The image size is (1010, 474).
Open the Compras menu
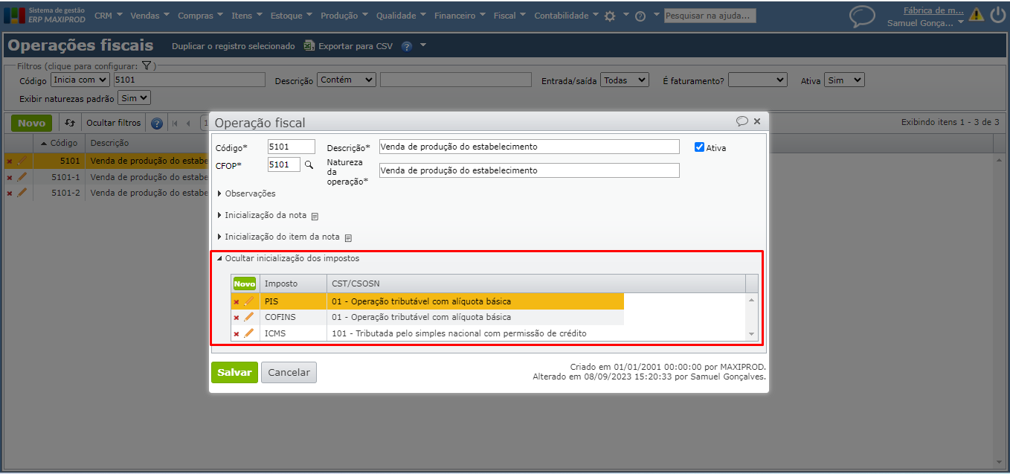pyautogui.click(x=201, y=16)
